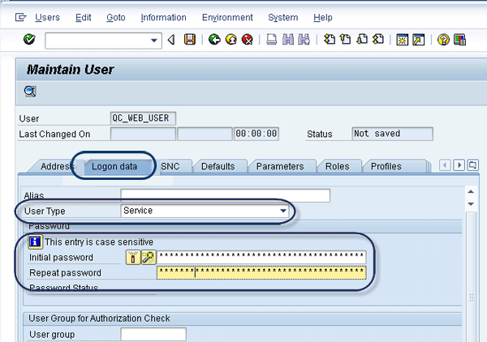Switch to the Roles tab

(x=337, y=166)
